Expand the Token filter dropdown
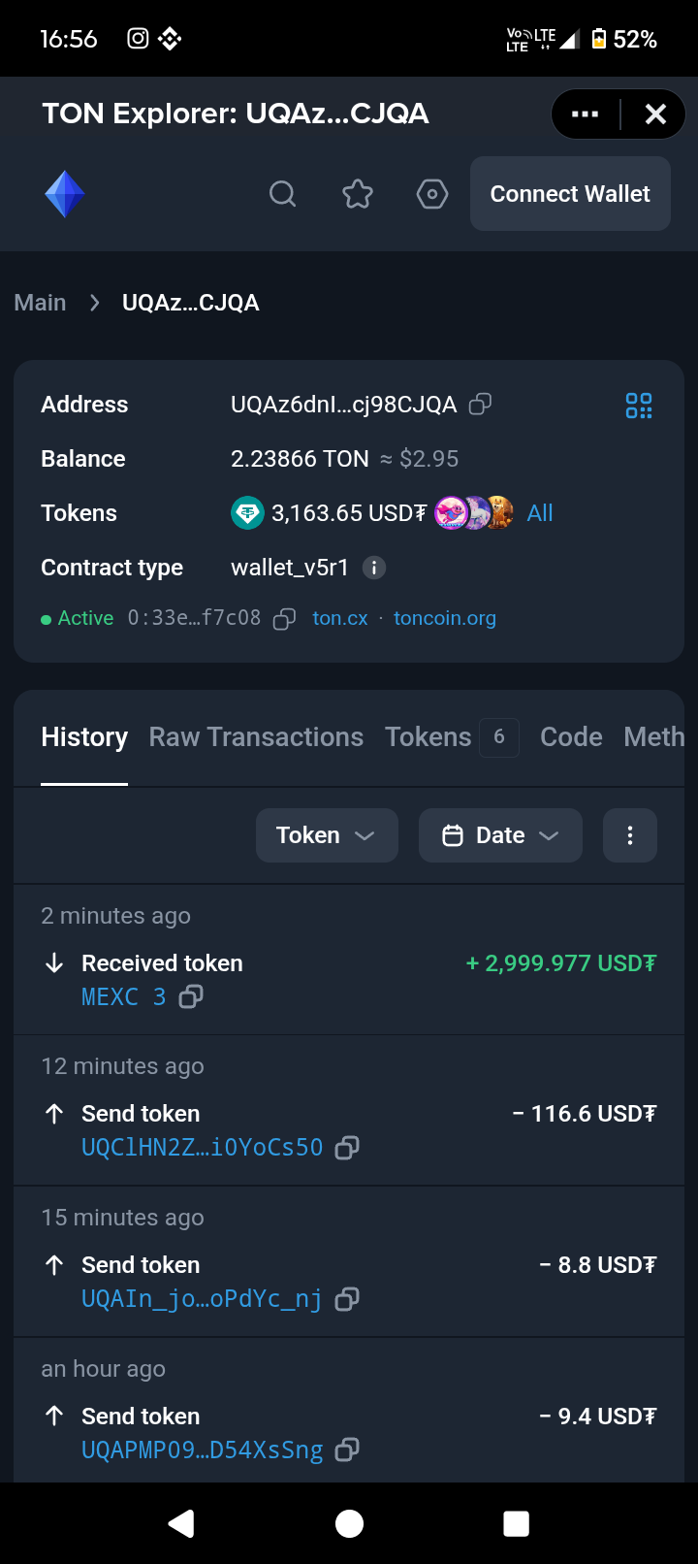Screen dimensions: 698x1564 coord(327,835)
